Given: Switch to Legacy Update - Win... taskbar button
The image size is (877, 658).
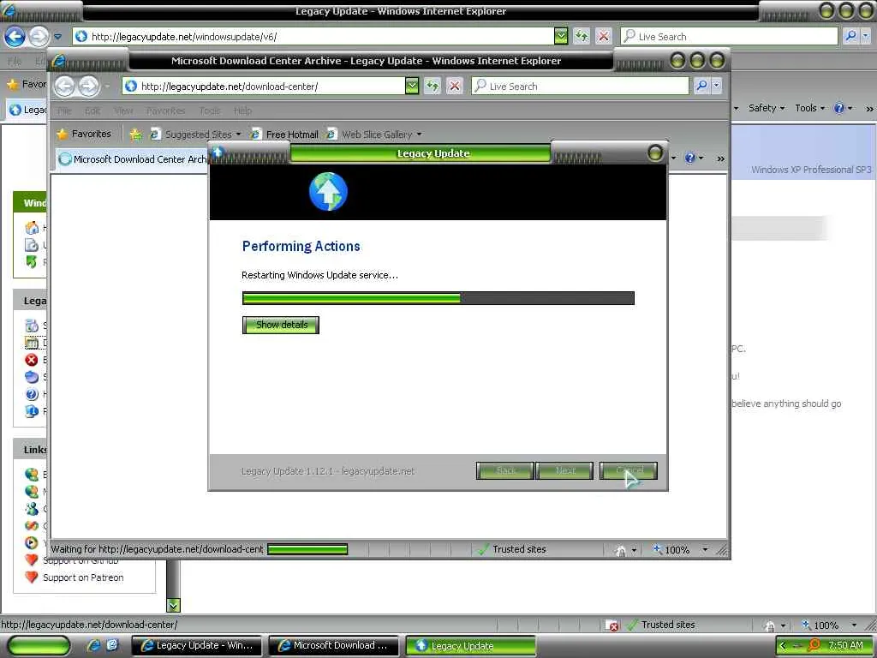Looking at the screenshot, I should [x=198, y=646].
